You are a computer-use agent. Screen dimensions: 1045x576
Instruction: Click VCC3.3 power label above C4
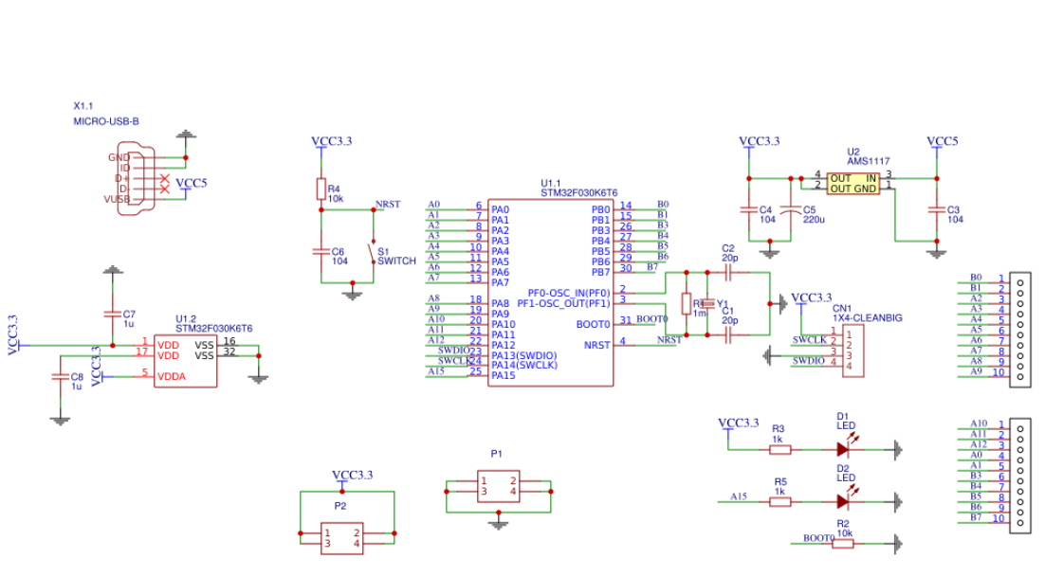pos(759,141)
